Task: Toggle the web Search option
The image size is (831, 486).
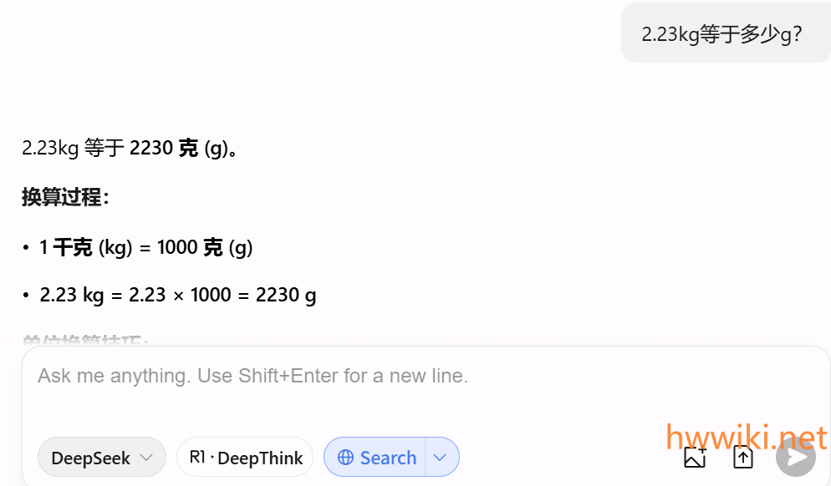Action: point(376,458)
